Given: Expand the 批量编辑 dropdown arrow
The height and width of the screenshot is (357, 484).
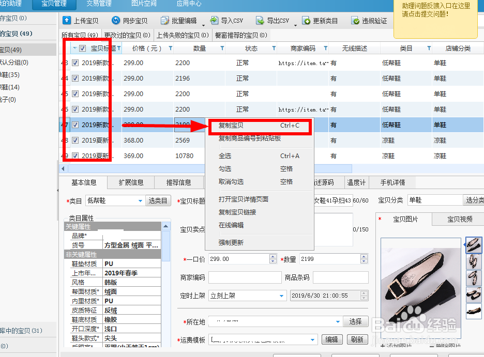Looking at the screenshot, I should (x=203, y=25).
